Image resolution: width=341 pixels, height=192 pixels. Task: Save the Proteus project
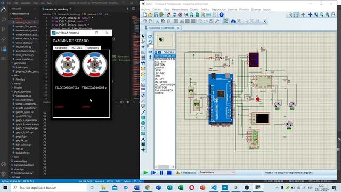click(156, 14)
